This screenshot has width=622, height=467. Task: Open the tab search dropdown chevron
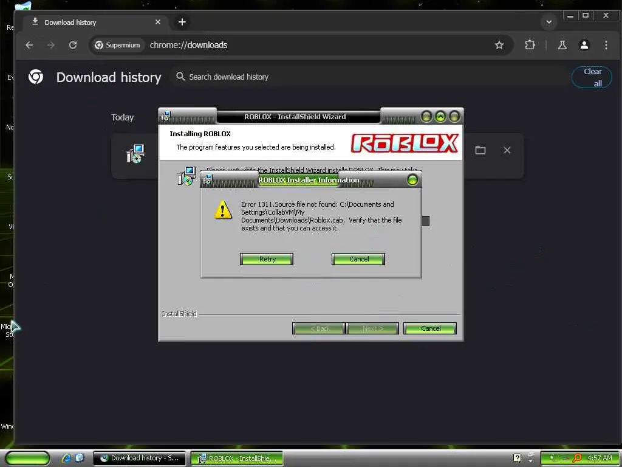[x=549, y=22]
